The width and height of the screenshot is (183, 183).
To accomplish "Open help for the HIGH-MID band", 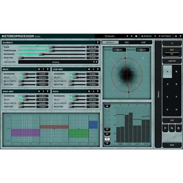I will click(x=48, y=91).
